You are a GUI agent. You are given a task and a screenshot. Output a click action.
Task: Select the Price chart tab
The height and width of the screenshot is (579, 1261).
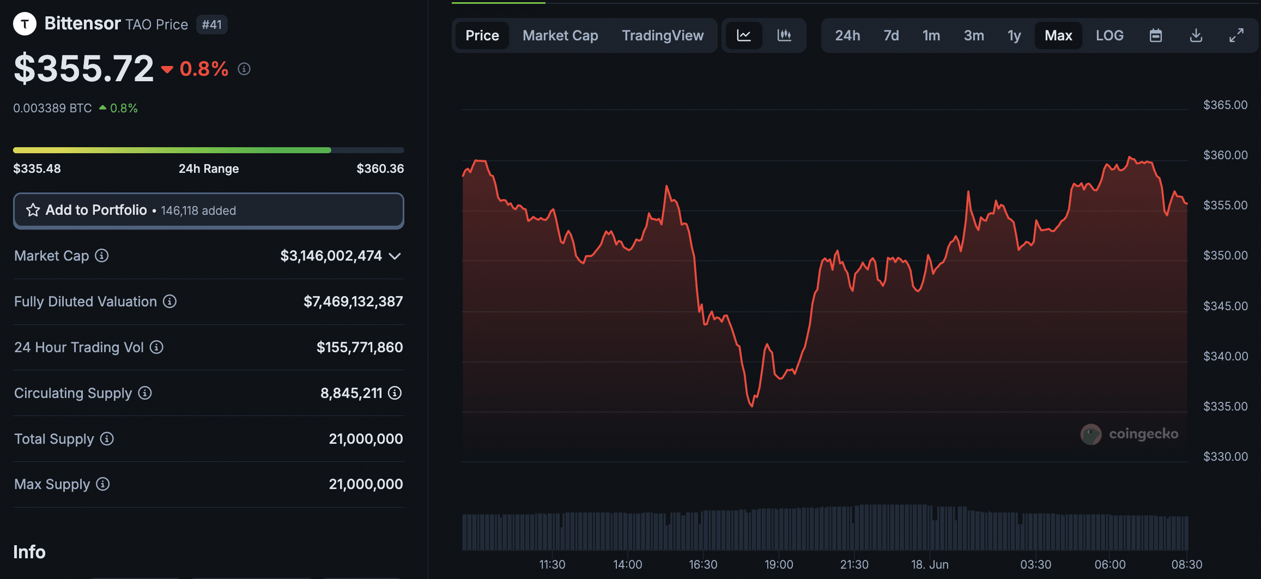point(482,35)
